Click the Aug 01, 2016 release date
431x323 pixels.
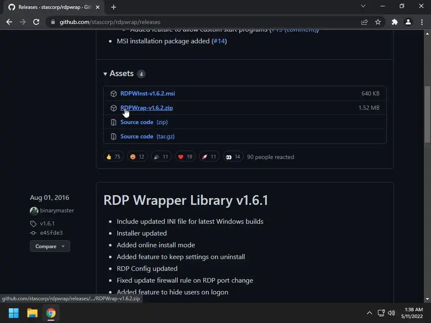click(50, 198)
